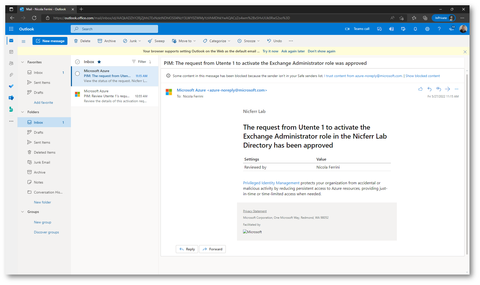This screenshot has width=480, height=285.
Task: Click the New message button
Action: (x=50, y=41)
